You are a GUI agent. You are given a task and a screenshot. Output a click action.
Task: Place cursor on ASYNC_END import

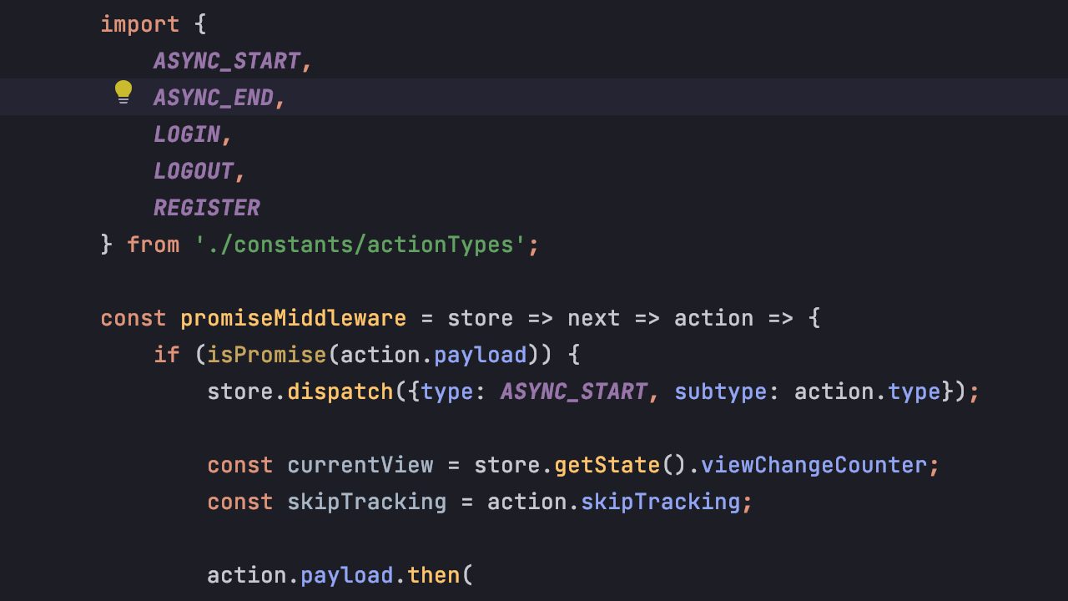click(x=214, y=98)
